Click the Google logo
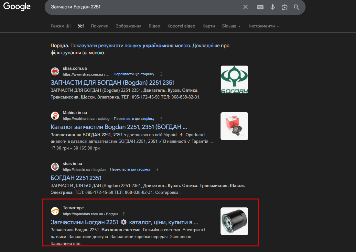 tap(17, 6)
